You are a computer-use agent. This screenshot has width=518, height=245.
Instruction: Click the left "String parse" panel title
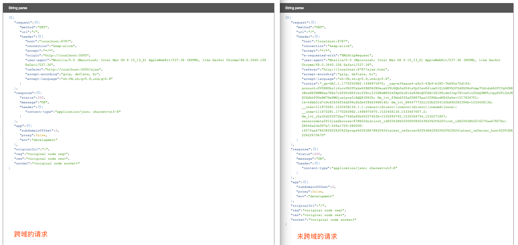[x=18, y=8]
